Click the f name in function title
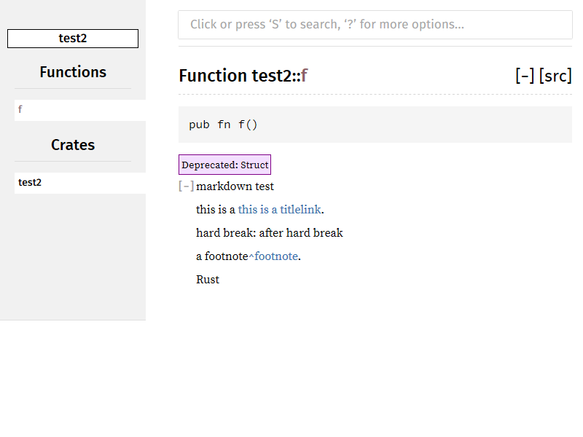The image size is (583, 437). click(305, 76)
